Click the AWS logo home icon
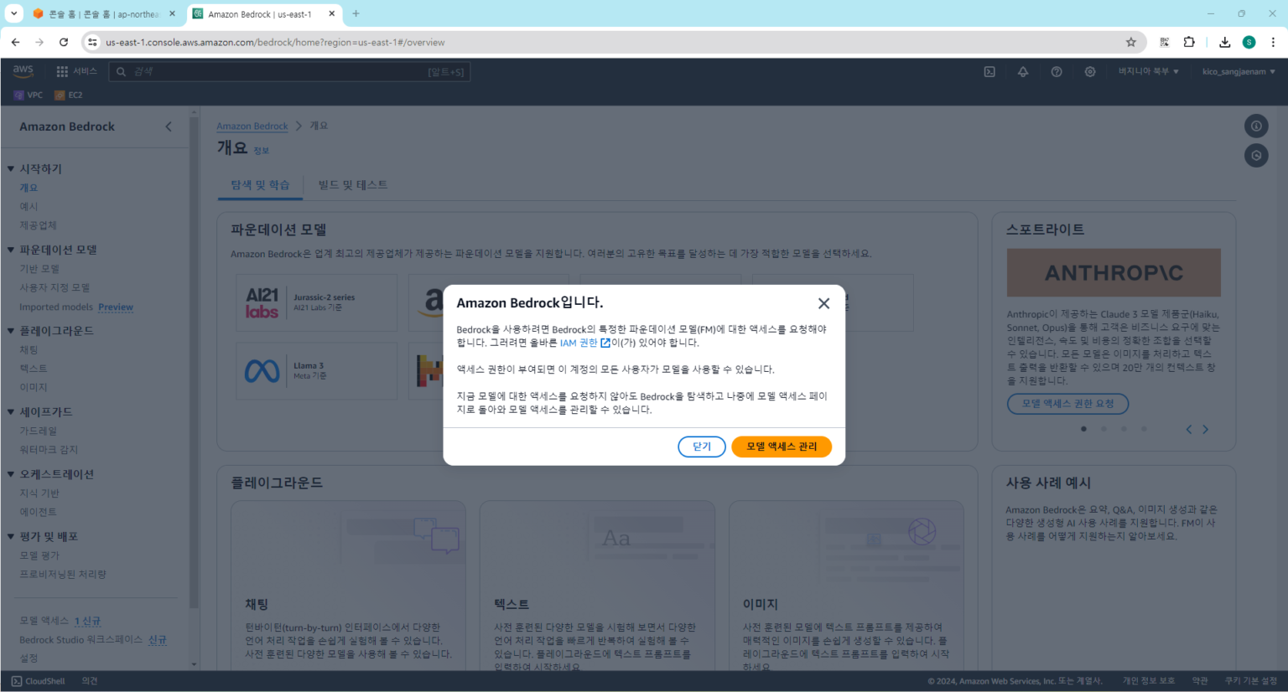1288x692 pixels. tap(23, 71)
